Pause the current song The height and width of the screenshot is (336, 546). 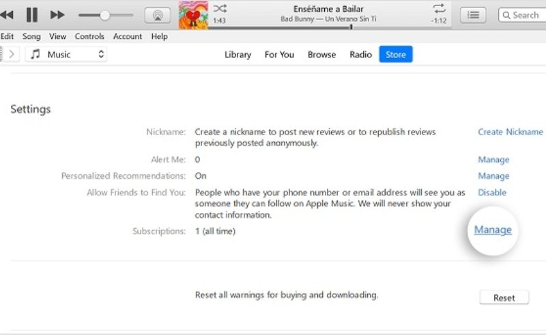[x=32, y=15]
